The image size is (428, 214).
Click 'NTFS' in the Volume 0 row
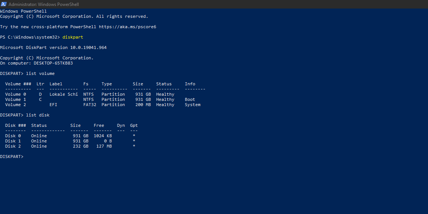[x=89, y=94]
